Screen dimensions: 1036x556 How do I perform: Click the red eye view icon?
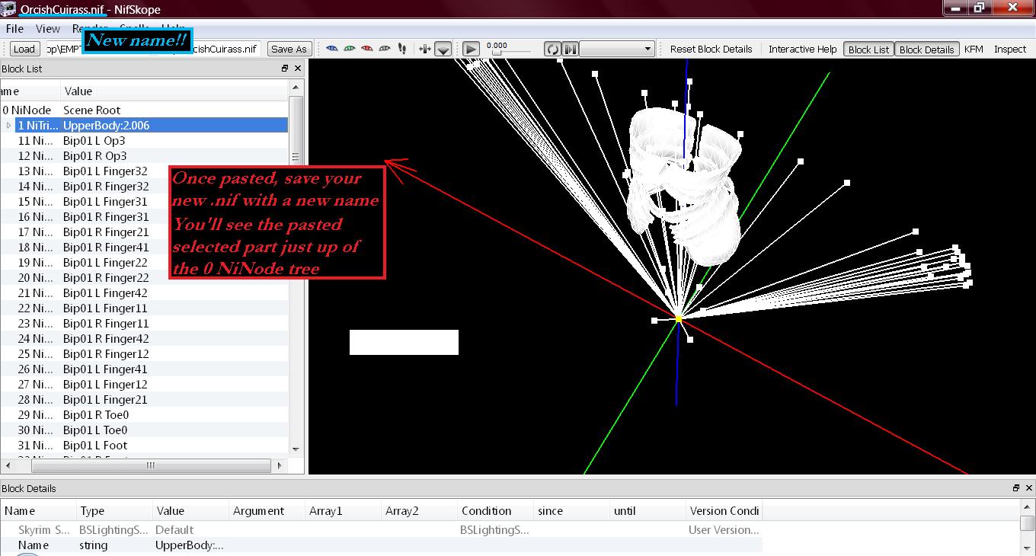pos(366,49)
